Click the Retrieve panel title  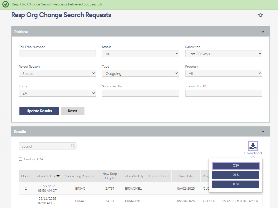21,32
